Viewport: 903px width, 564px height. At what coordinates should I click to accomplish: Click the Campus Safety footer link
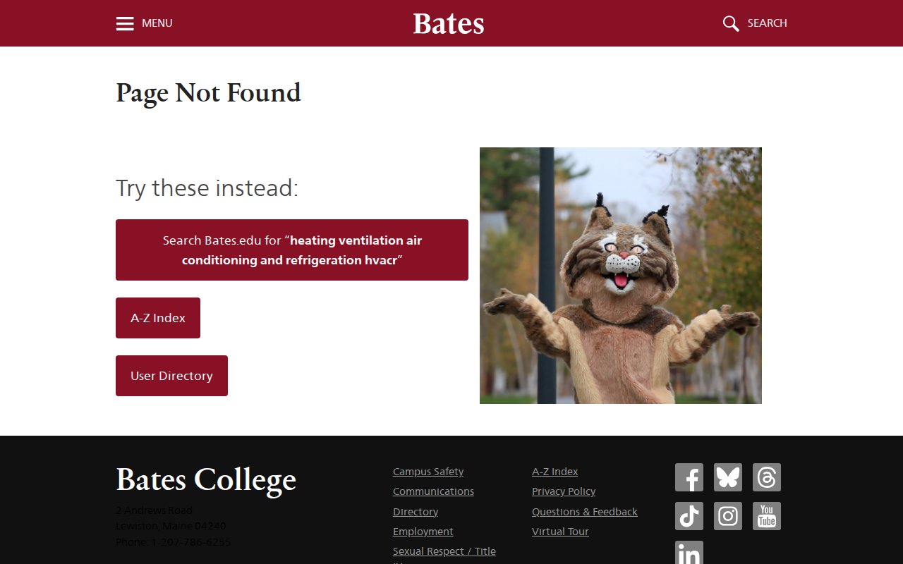pos(428,472)
